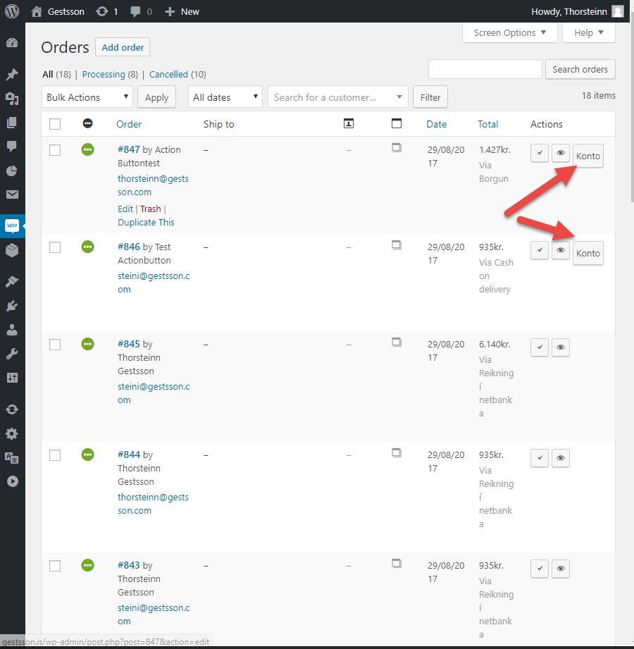Click the Users icon in sidebar
Screen dimensions: 634x649
tap(12, 330)
